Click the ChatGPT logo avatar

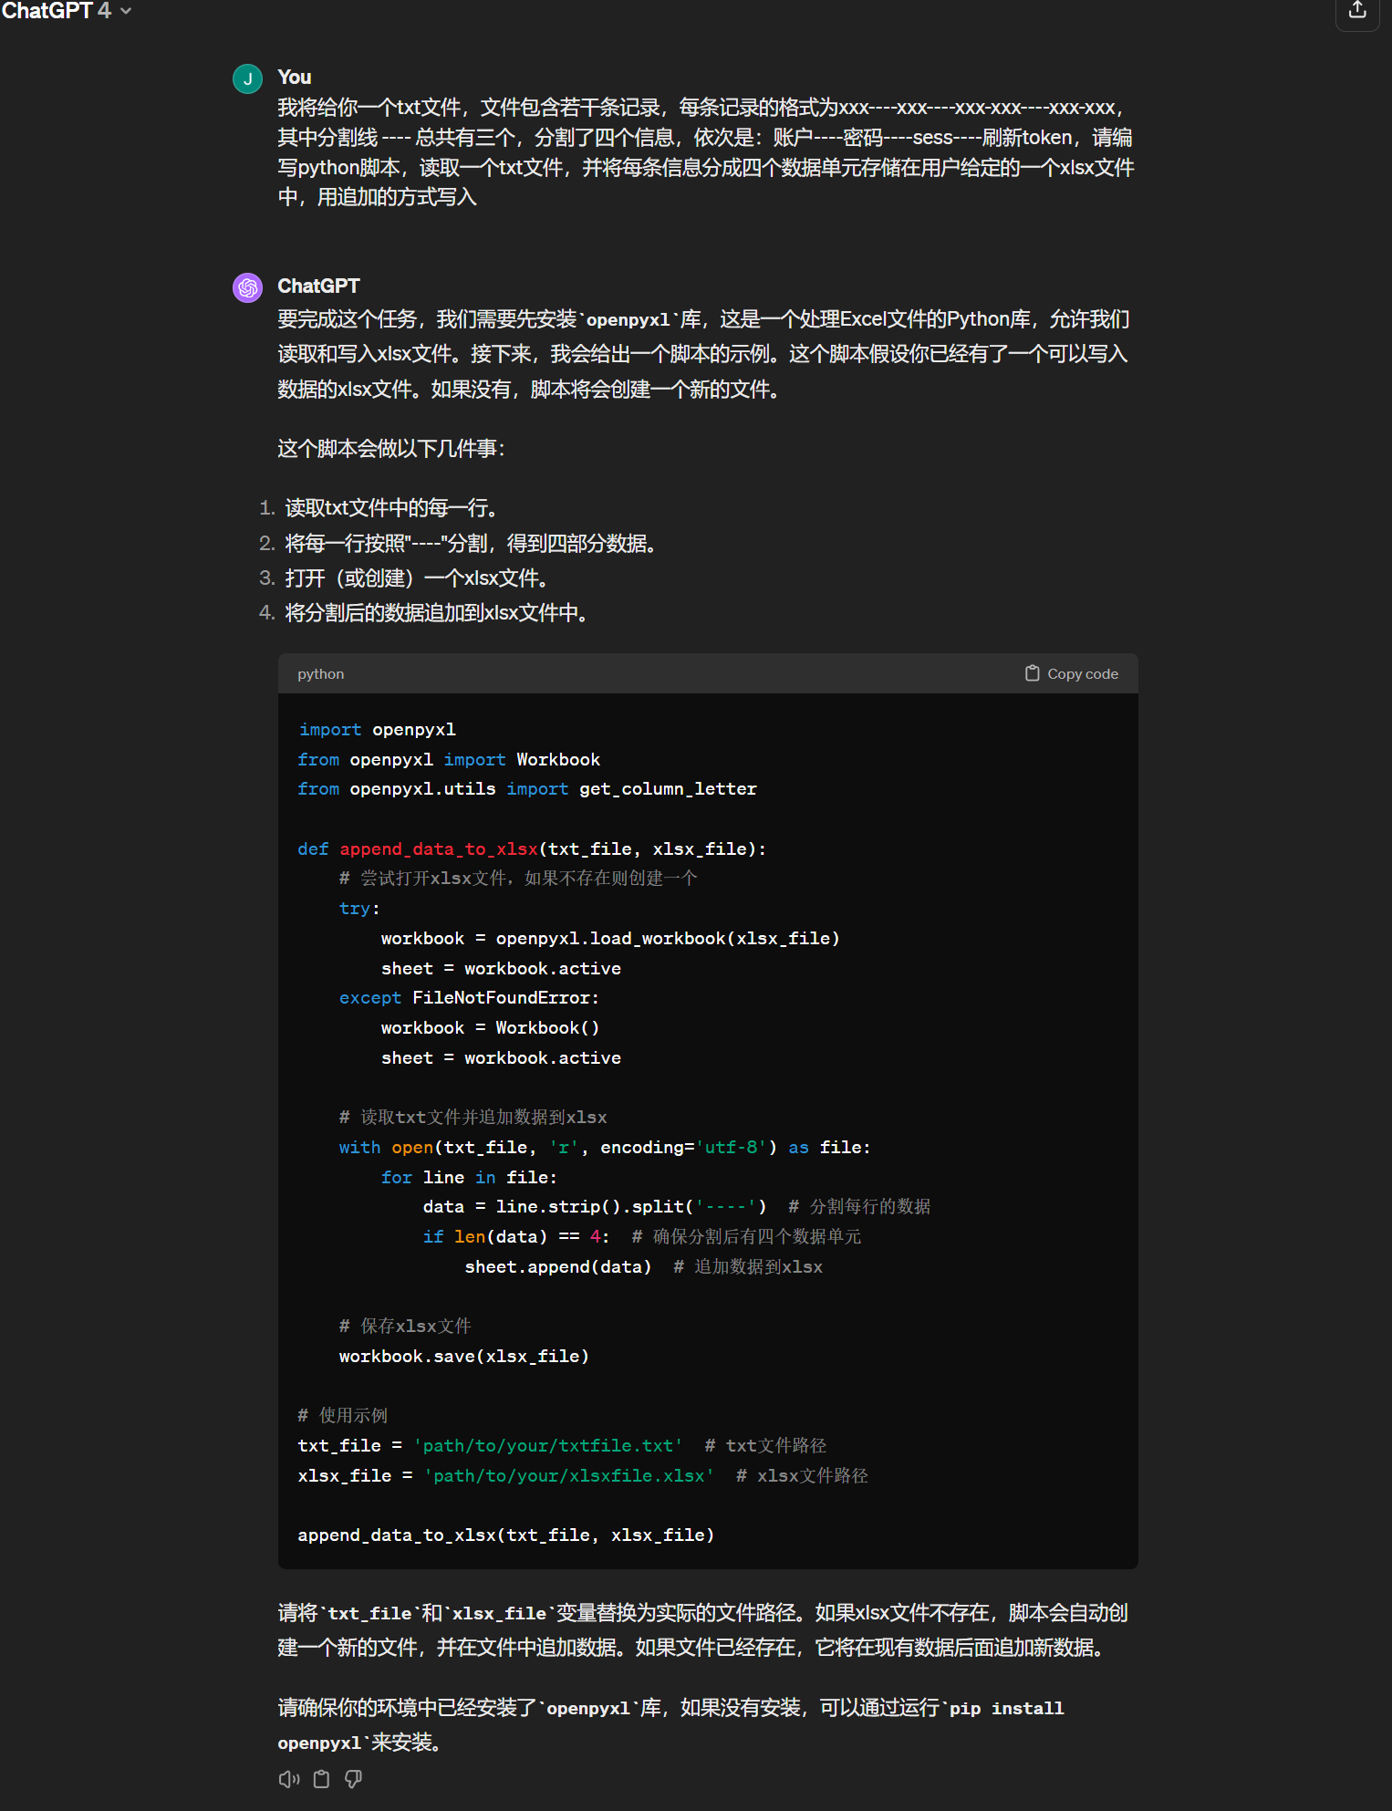tap(248, 288)
